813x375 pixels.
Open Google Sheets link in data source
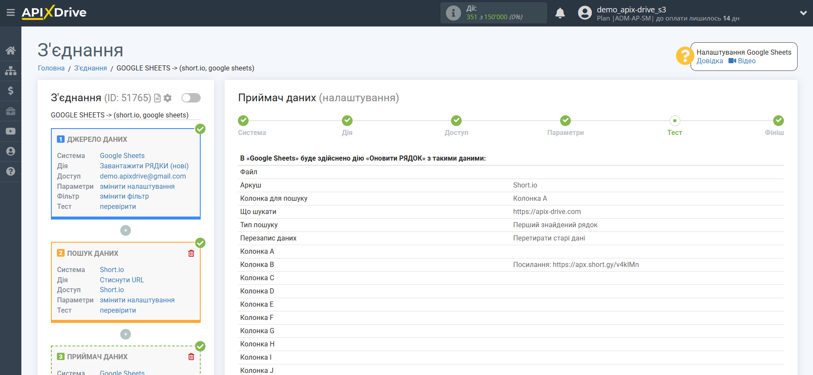click(x=122, y=156)
